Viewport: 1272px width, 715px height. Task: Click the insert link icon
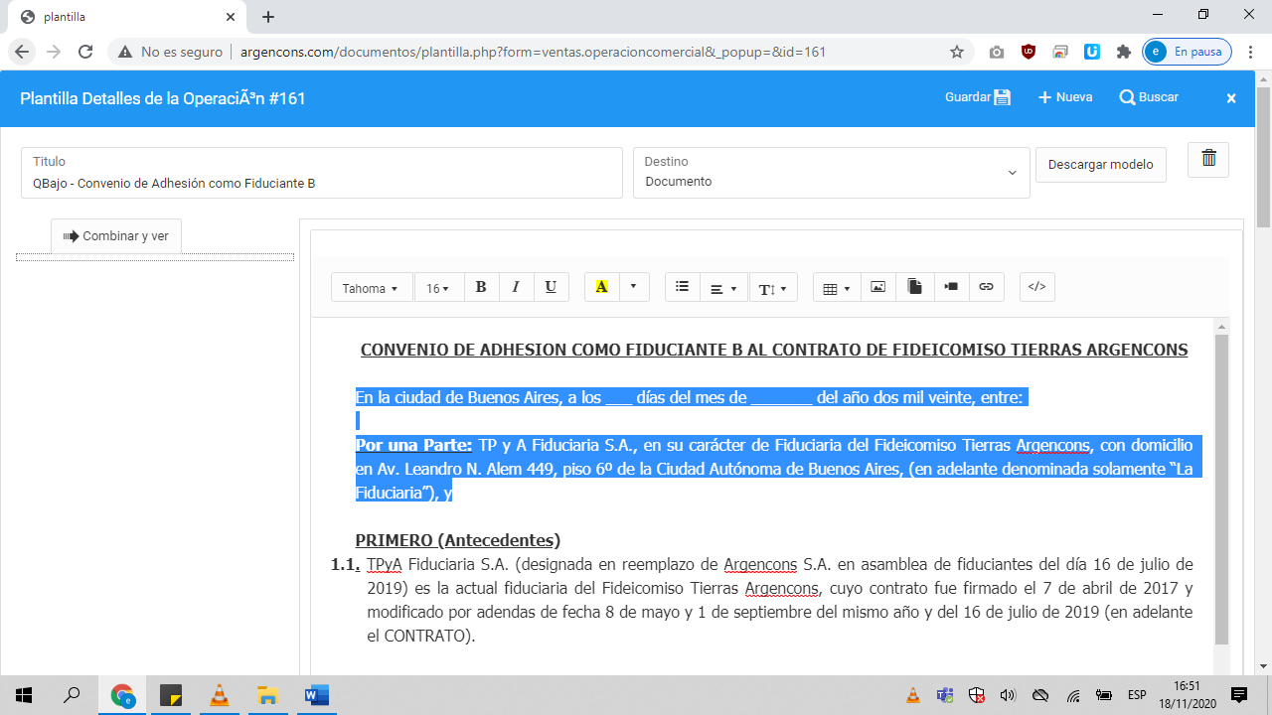tap(986, 287)
